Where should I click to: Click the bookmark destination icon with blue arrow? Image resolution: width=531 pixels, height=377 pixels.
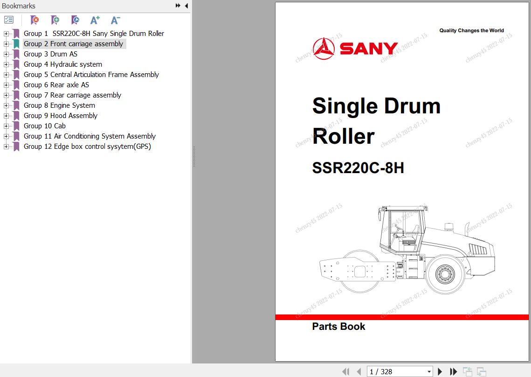tap(75, 20)
